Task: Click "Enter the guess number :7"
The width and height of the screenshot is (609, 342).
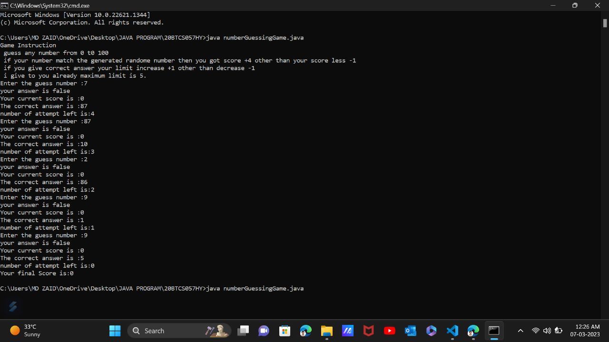Action: (x=44, y=83)
